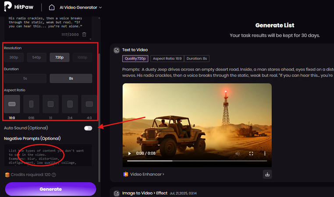Open the video more options menu

click(x=265, y=153)
